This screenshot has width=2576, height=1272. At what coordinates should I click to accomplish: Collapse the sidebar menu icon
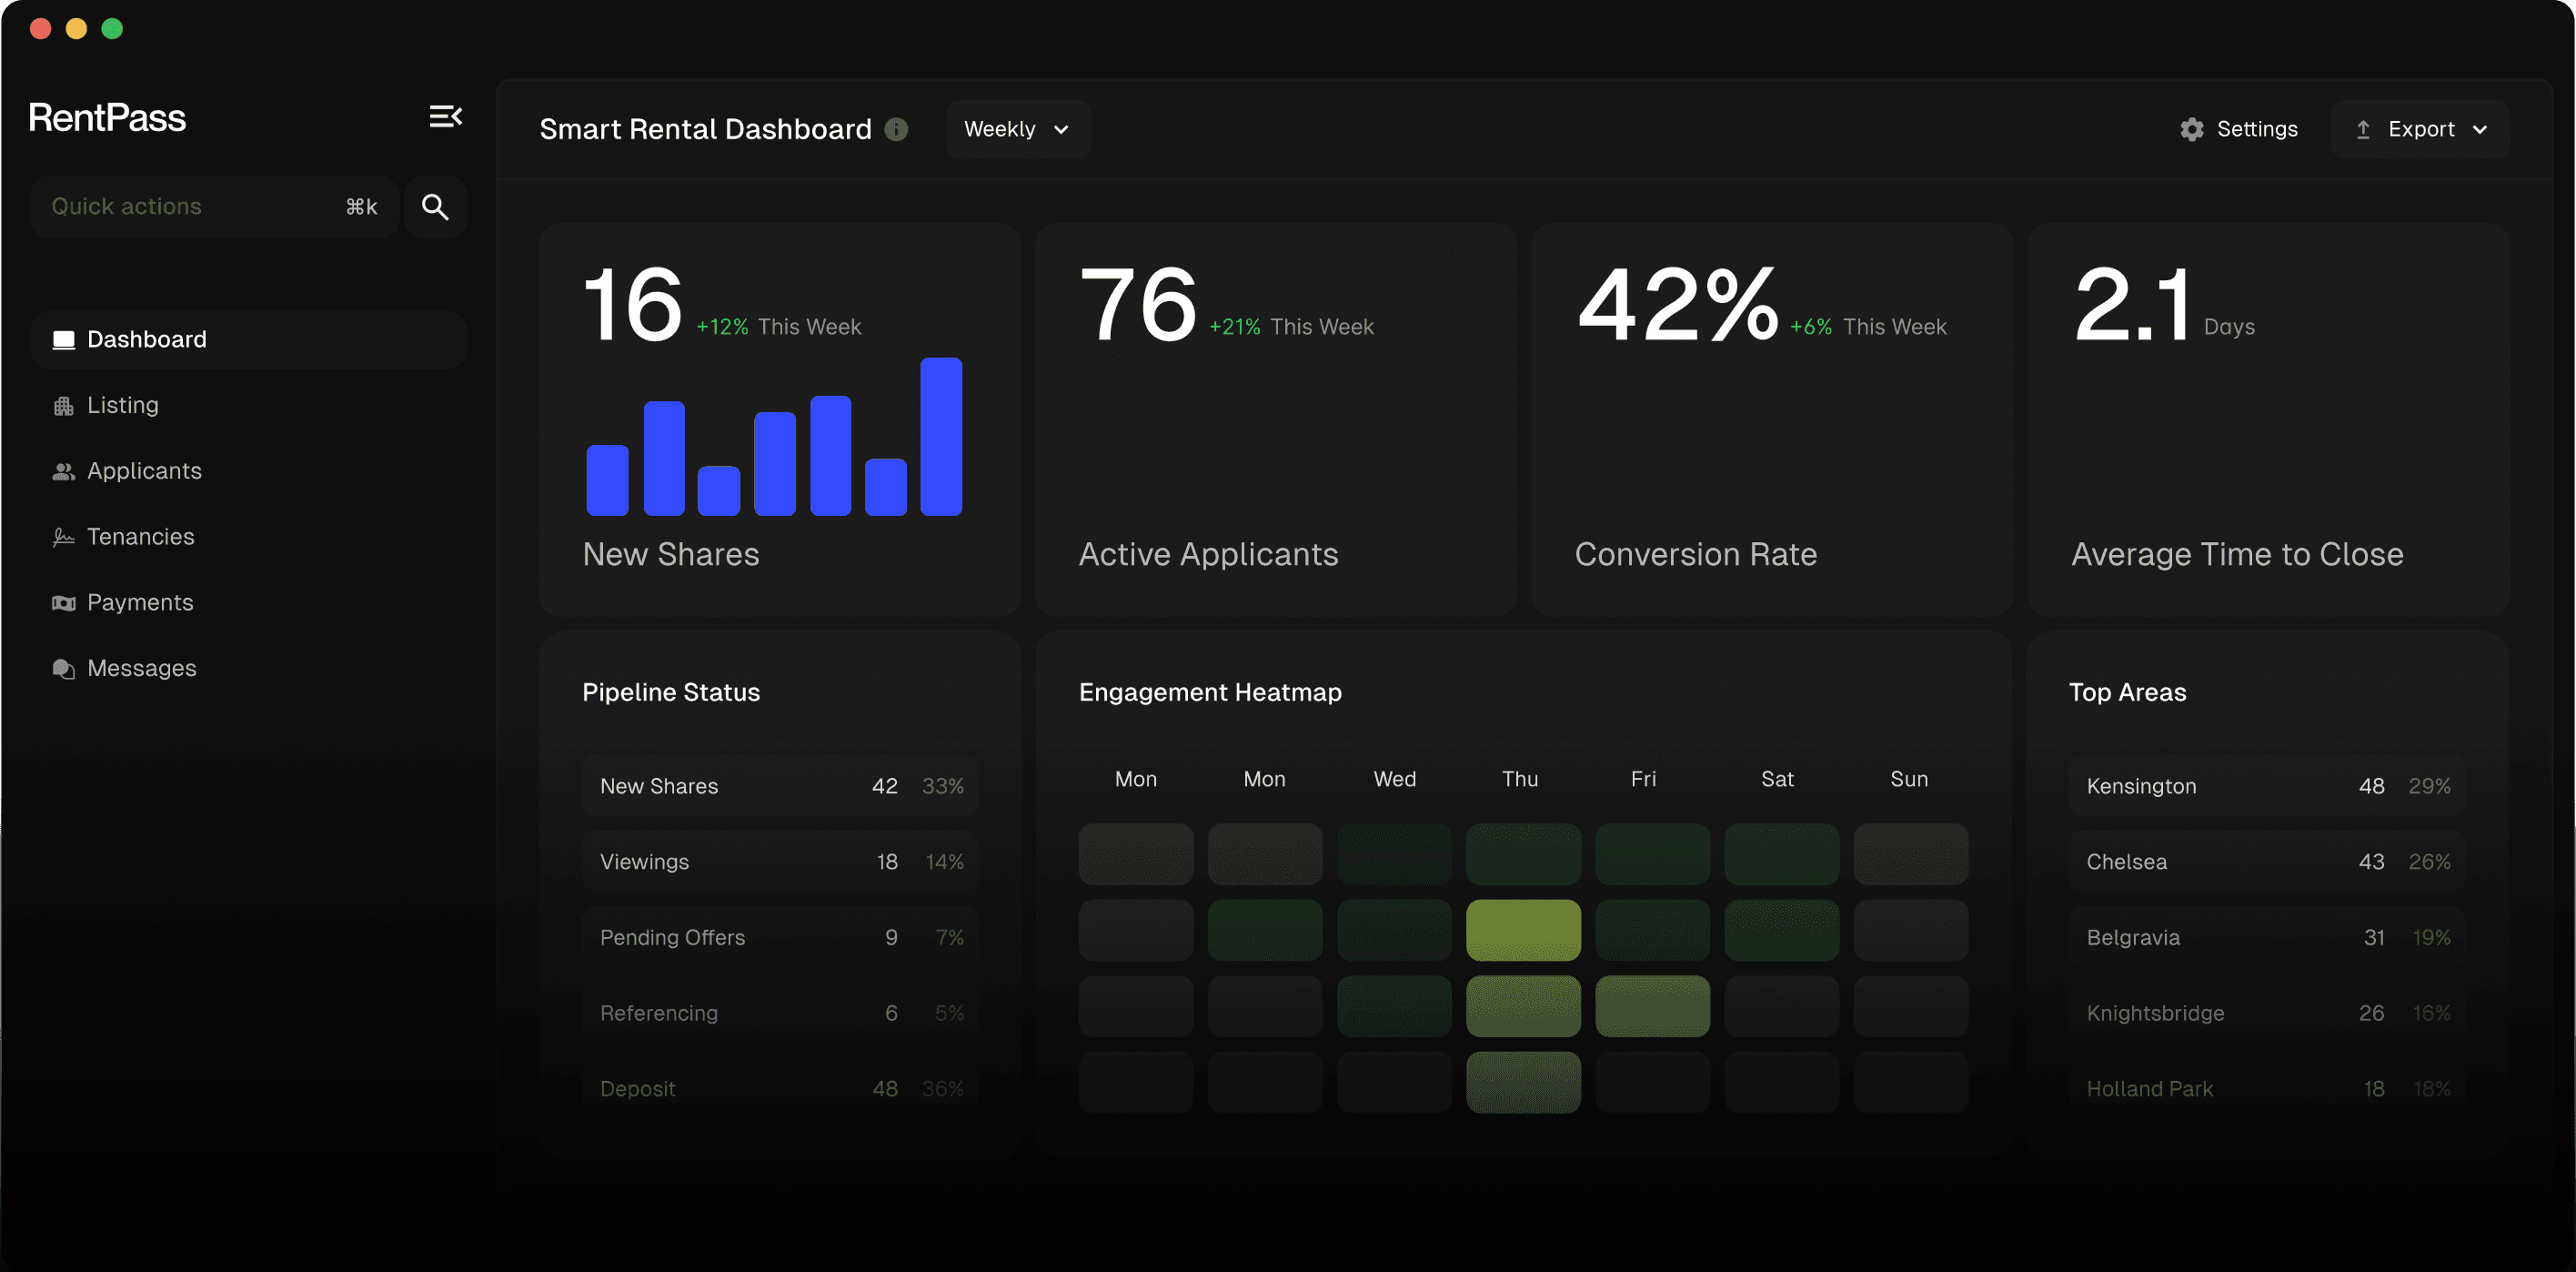(445, 117)
